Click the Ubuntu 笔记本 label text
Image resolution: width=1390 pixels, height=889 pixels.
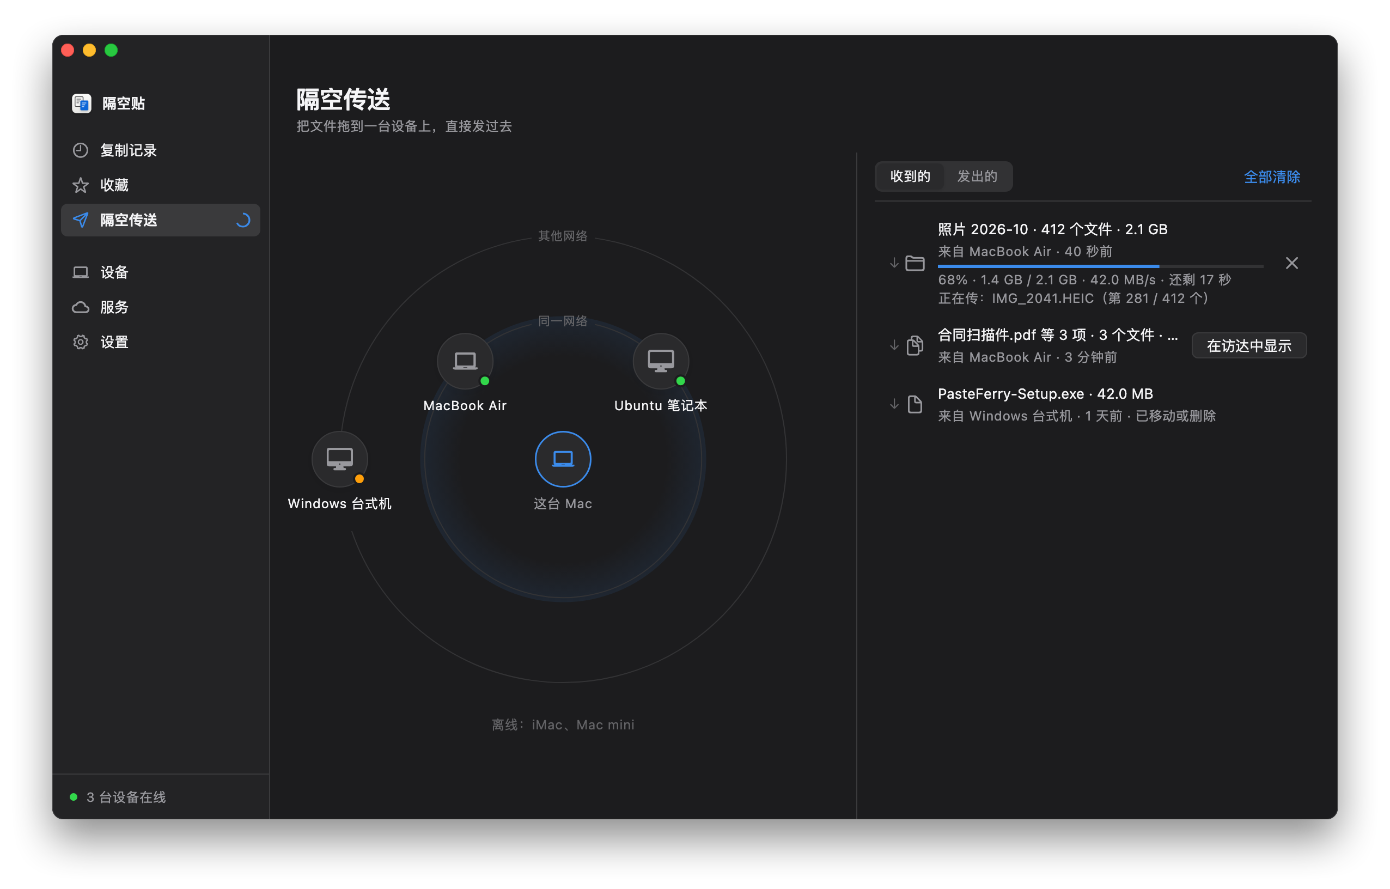pos(661,406)
